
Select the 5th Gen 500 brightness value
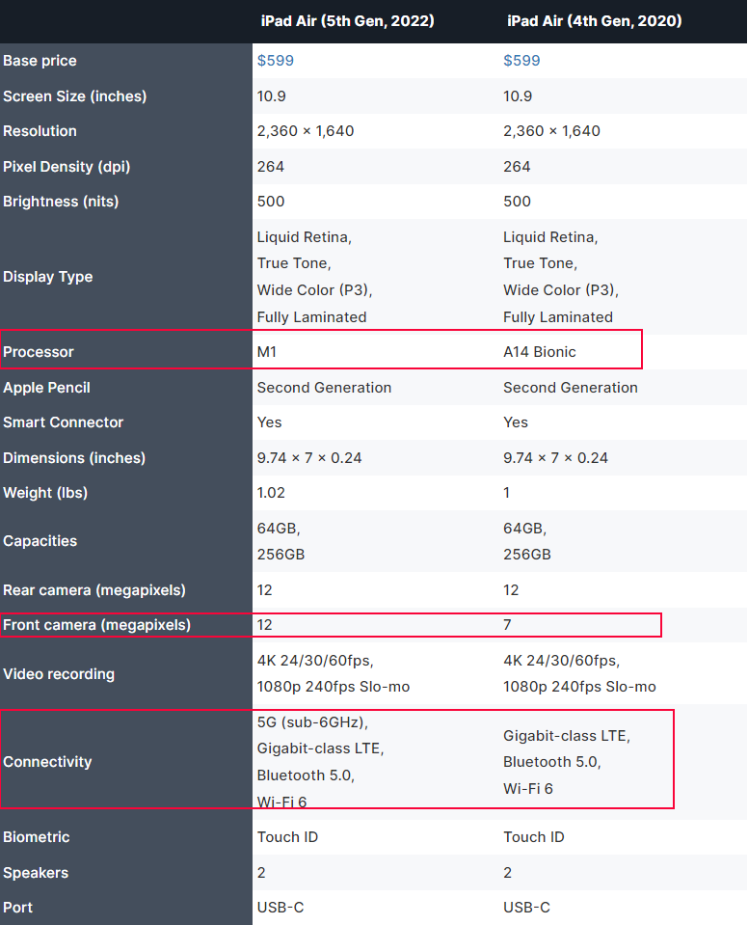(271, 202)
